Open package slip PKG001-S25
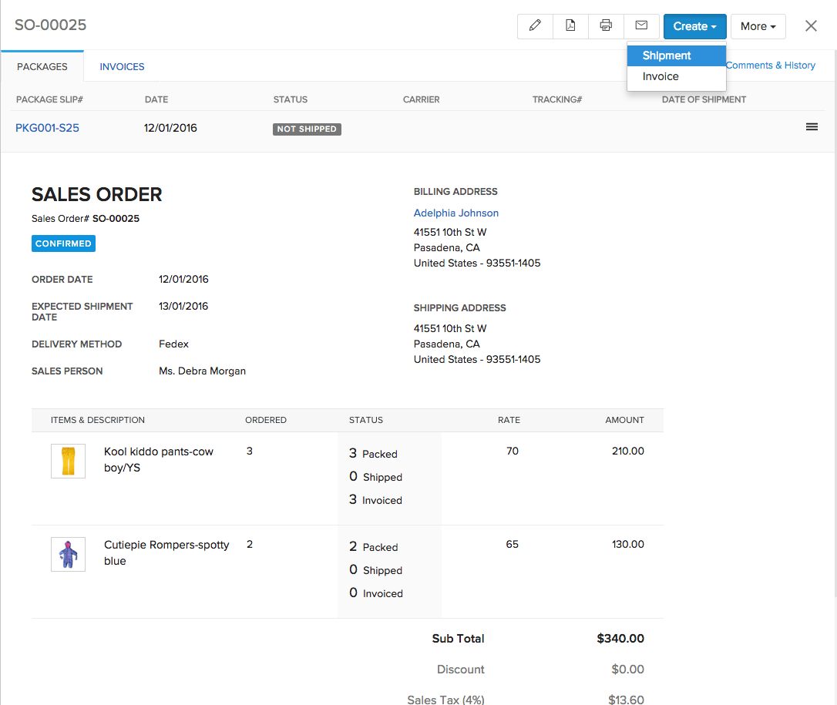This screenshot has height=705, width=837. click(47, 126)
